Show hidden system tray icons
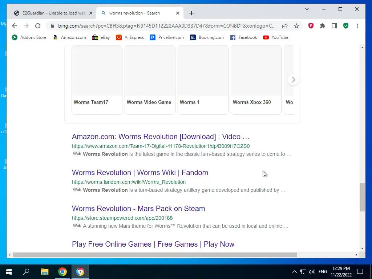 click(294, 272)
